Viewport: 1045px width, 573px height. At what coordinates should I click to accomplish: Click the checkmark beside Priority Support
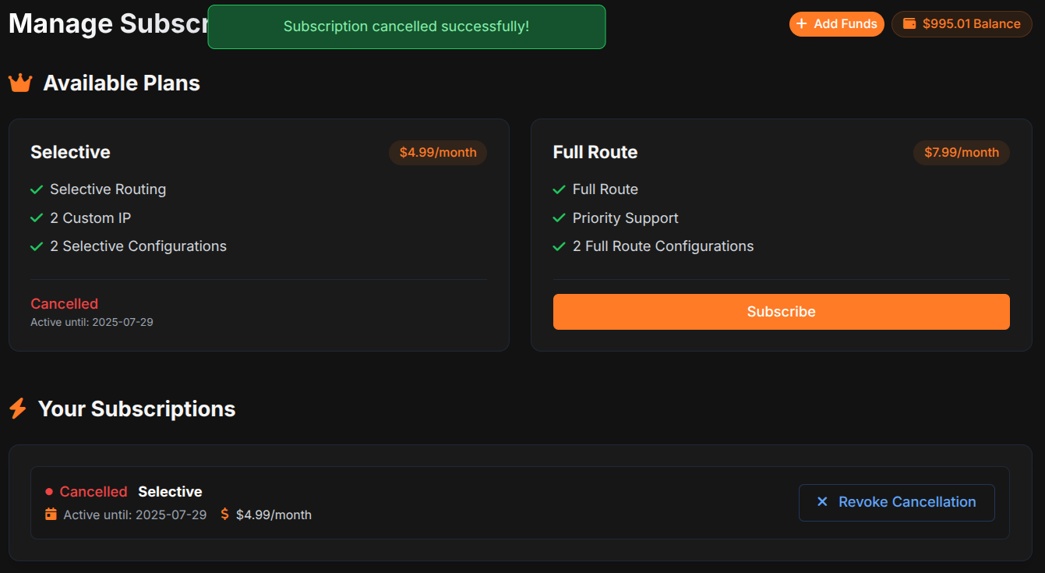pos(559,218)
